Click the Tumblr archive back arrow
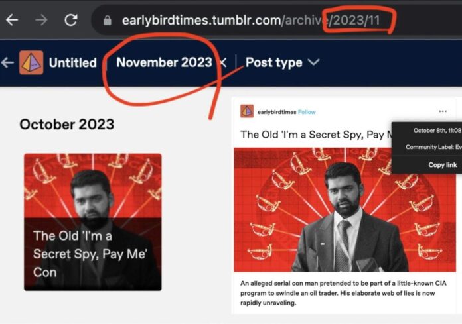This screenshot has height=324, width=462. [7, 63]
